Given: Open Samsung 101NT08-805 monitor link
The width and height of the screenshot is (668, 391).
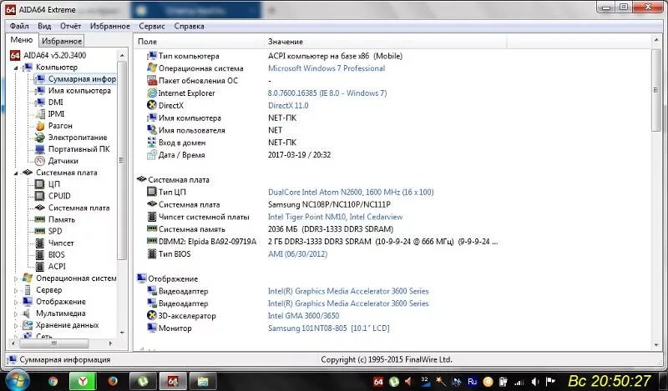Looking at the screenshot, I should (328, 328).
